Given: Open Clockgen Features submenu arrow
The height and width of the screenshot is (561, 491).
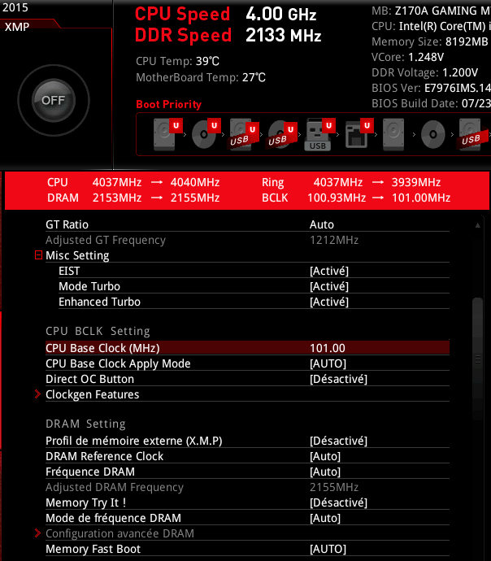Looking at the screenshot, I should [x=37, y=394].
